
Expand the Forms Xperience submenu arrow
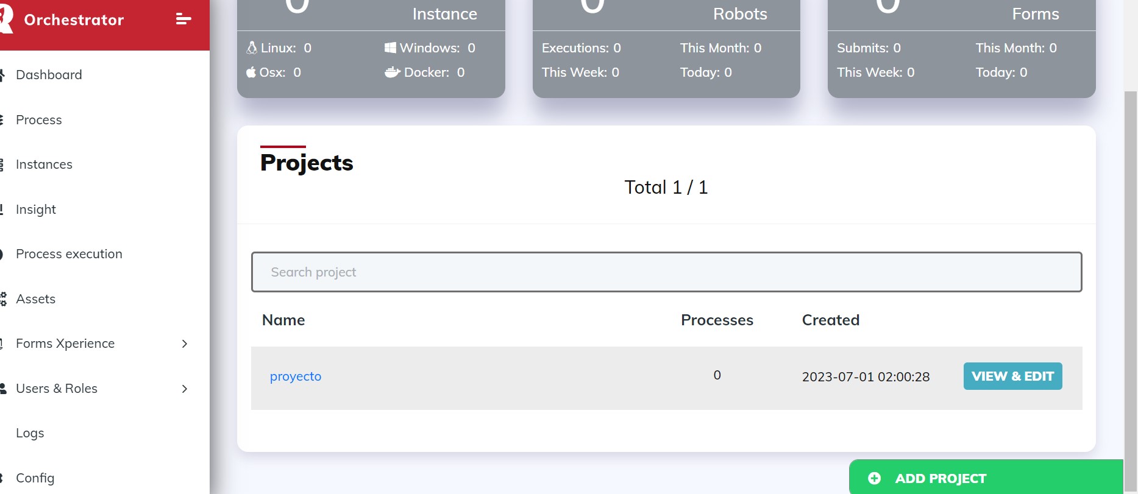[185, 344]
